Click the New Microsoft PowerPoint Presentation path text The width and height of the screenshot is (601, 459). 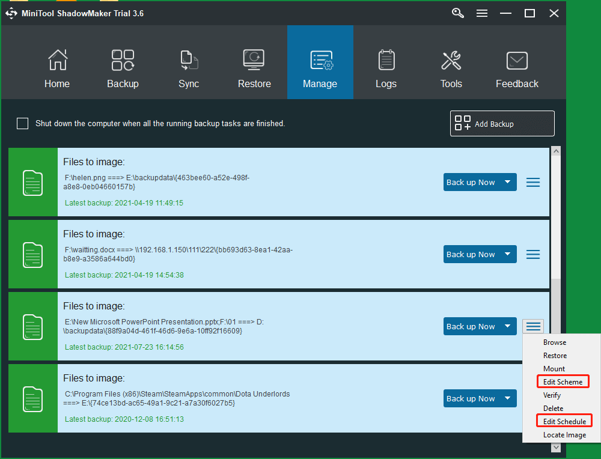click(x=163, y=326)
